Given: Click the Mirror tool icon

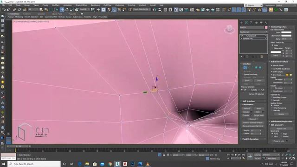Looking at the screenshot, I should click(155, 10).
